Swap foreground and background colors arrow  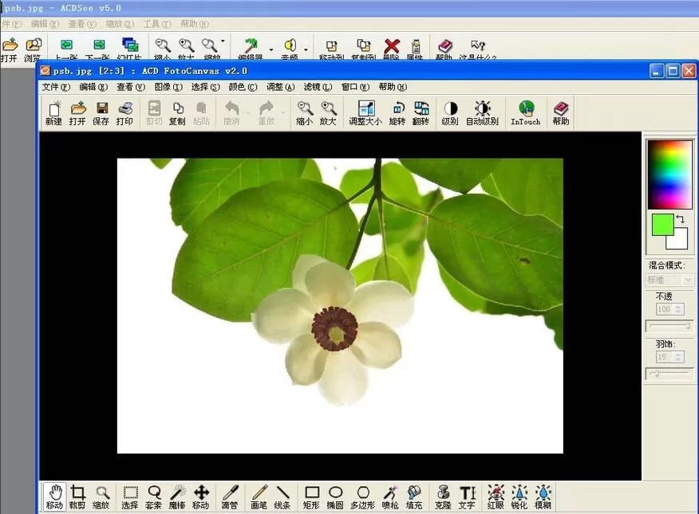coord(681,218)
